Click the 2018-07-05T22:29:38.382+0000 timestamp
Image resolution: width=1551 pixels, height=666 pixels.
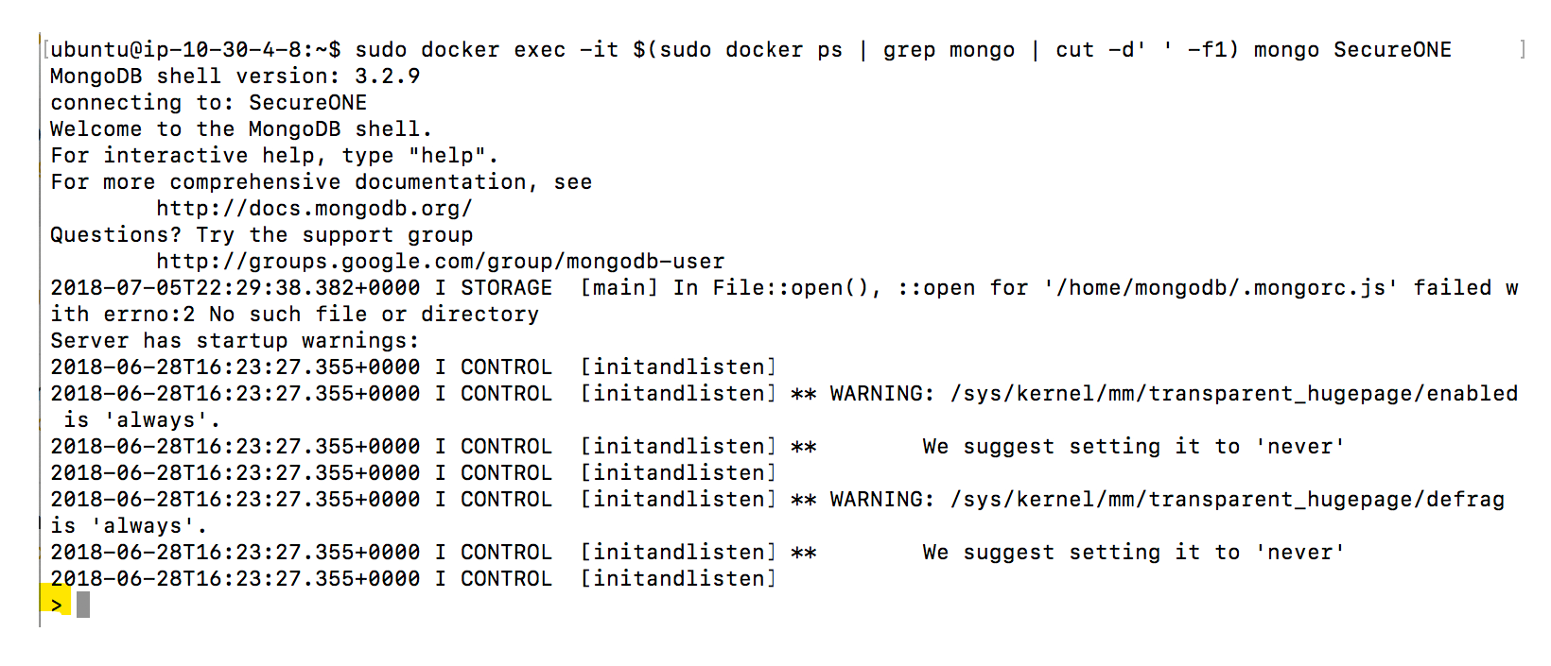(235, 288)
